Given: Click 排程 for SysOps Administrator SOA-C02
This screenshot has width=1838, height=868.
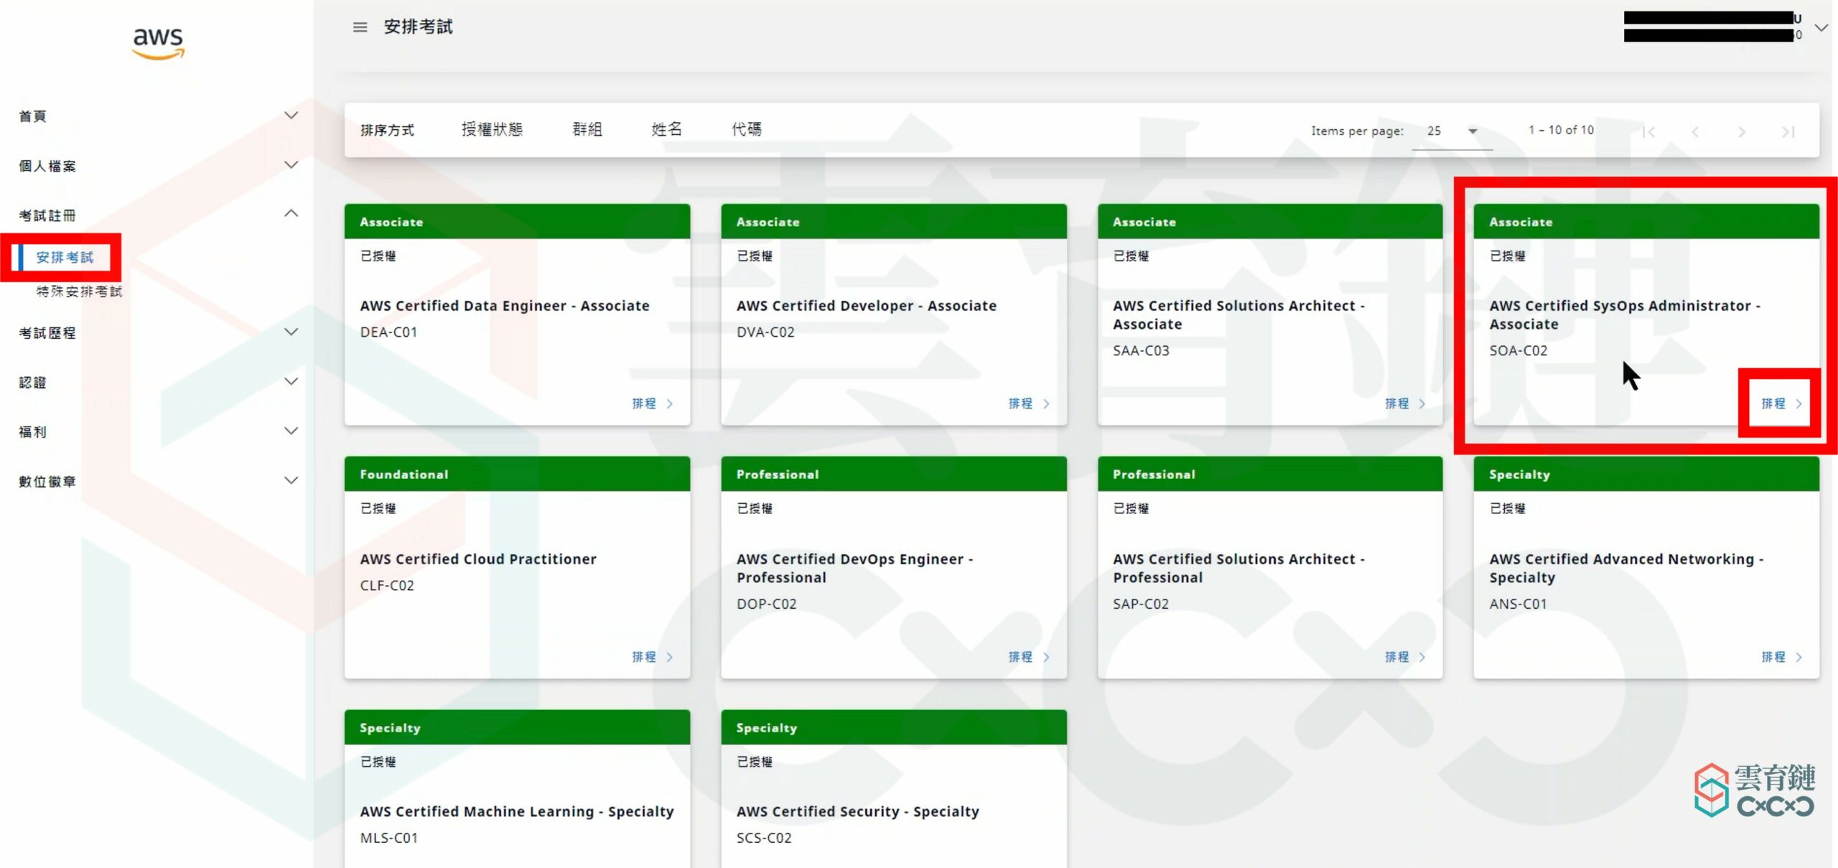Looking at the screenshot, I should point(1781,404).
